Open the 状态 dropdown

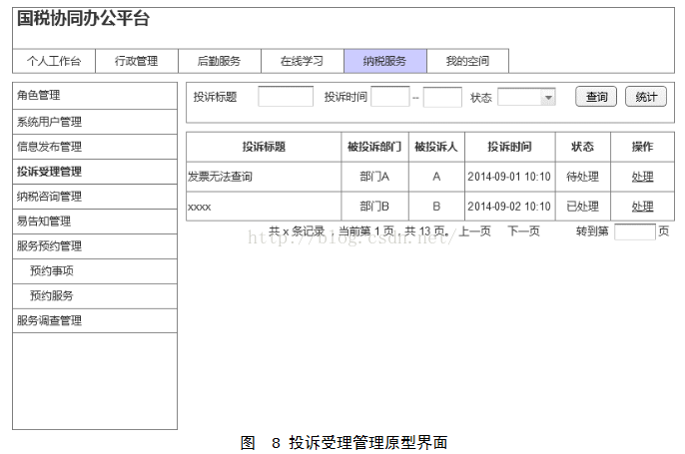[x=526, y=97]
